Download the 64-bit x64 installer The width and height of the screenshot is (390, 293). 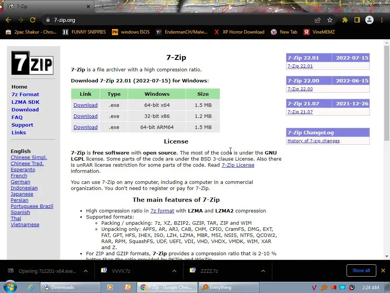coord(86,105)
